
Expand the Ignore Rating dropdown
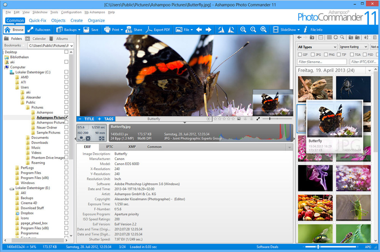click(353, 47)
